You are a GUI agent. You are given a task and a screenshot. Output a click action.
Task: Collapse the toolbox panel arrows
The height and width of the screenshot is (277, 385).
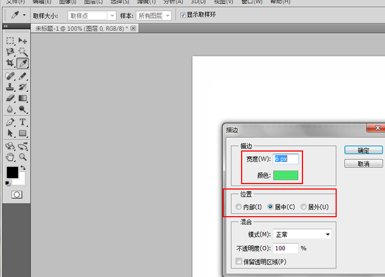pyautogui.click(x=5, y=26)
